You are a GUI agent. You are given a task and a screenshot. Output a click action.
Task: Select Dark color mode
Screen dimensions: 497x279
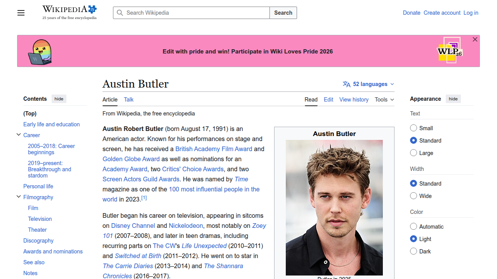[x=414, y=251]
